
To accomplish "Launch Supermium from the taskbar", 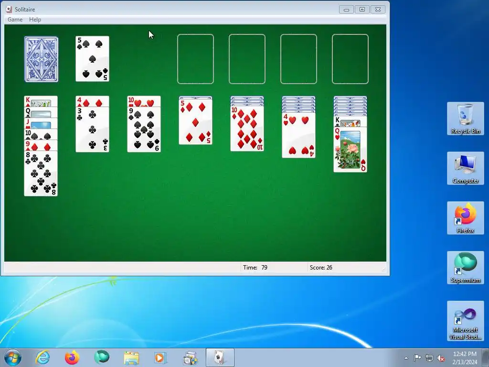I will [102, 357].
